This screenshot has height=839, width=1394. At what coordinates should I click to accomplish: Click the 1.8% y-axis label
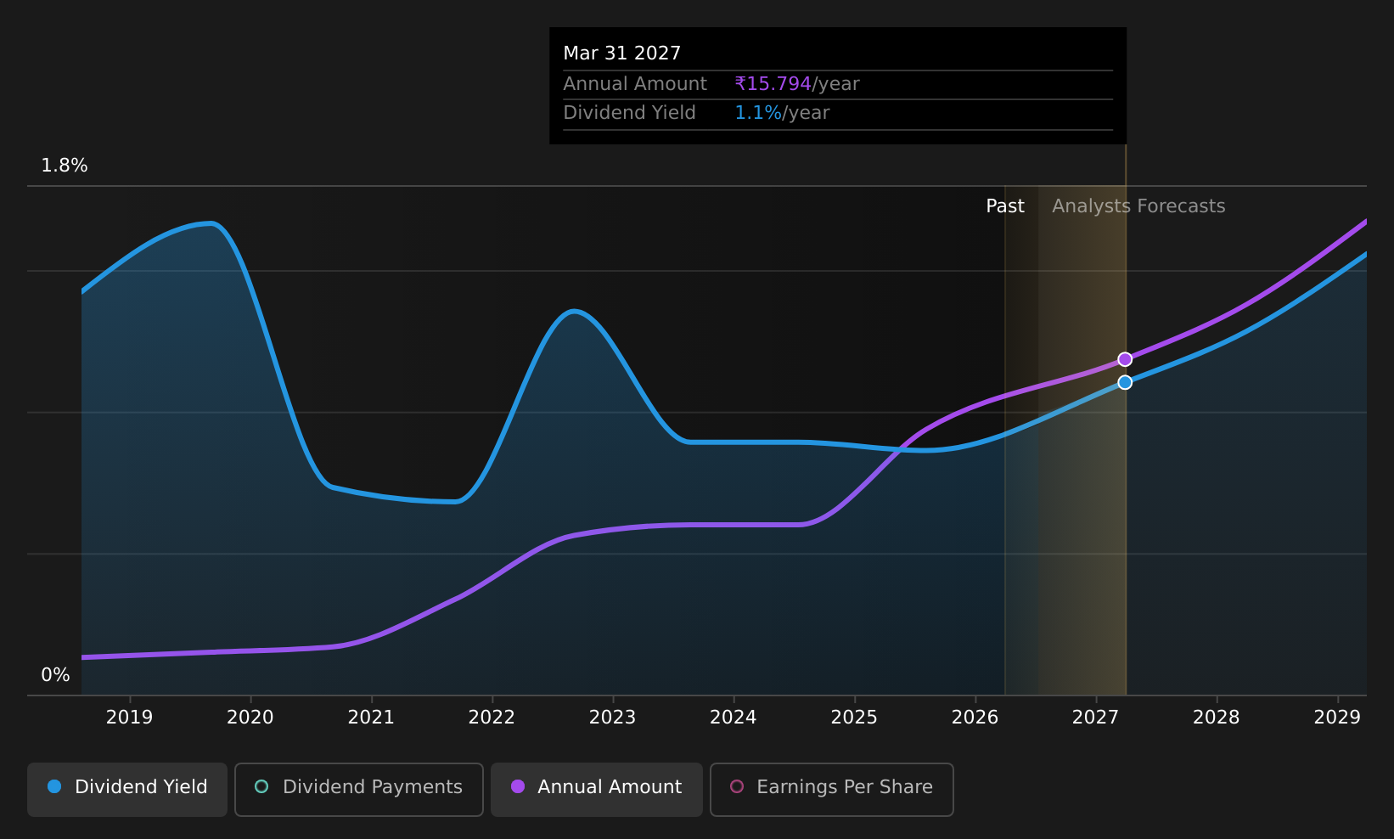(x=65, y=166)
